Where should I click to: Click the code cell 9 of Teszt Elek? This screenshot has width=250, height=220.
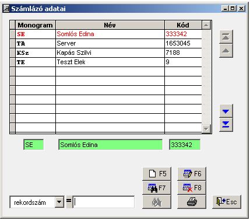[183, 62]
